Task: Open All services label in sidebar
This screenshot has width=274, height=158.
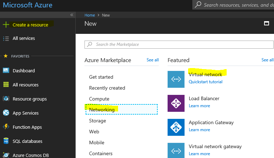Action: 24,38
